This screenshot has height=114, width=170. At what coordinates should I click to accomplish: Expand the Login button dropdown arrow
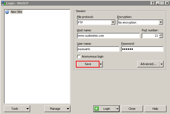(x=117, y=109)
